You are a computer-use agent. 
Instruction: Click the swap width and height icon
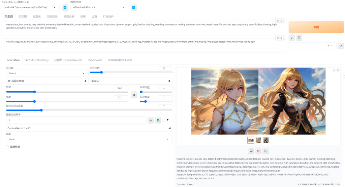click(x=134, y=95)
